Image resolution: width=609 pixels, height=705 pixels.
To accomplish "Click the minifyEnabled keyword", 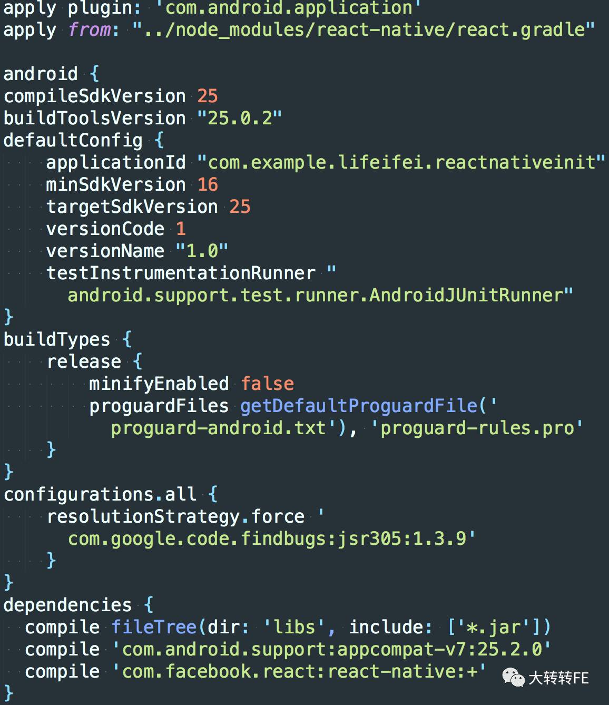I will tap(159, 384).
